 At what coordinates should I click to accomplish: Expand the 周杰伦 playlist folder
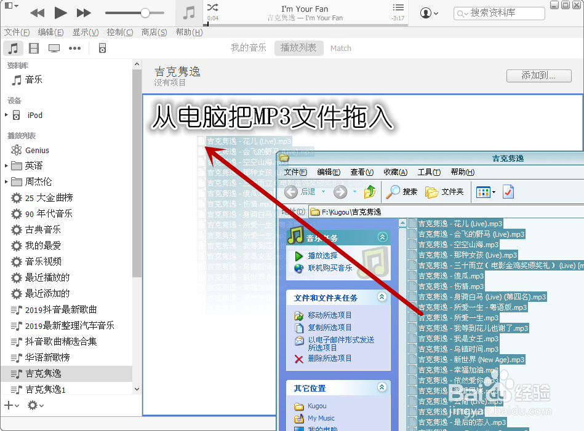click(x=6, y=181)
